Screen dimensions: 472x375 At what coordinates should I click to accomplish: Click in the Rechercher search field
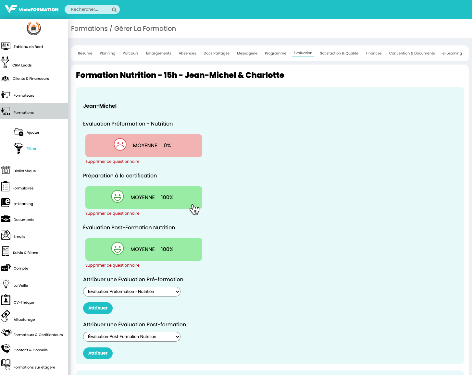pos(89,9)
